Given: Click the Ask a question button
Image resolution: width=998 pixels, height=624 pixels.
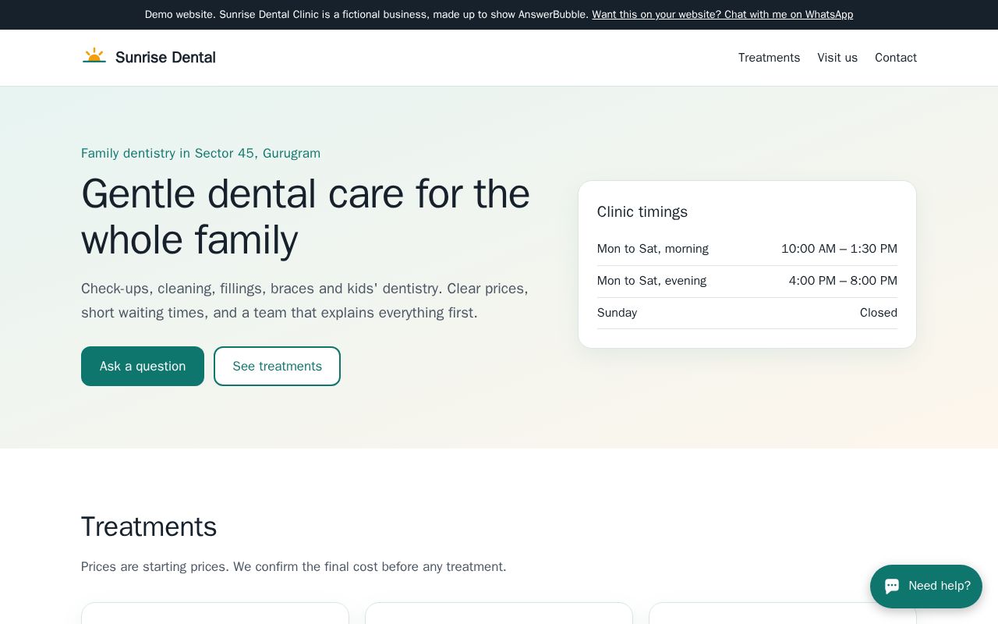Looking at the screenshot, I should pos(143,366).
